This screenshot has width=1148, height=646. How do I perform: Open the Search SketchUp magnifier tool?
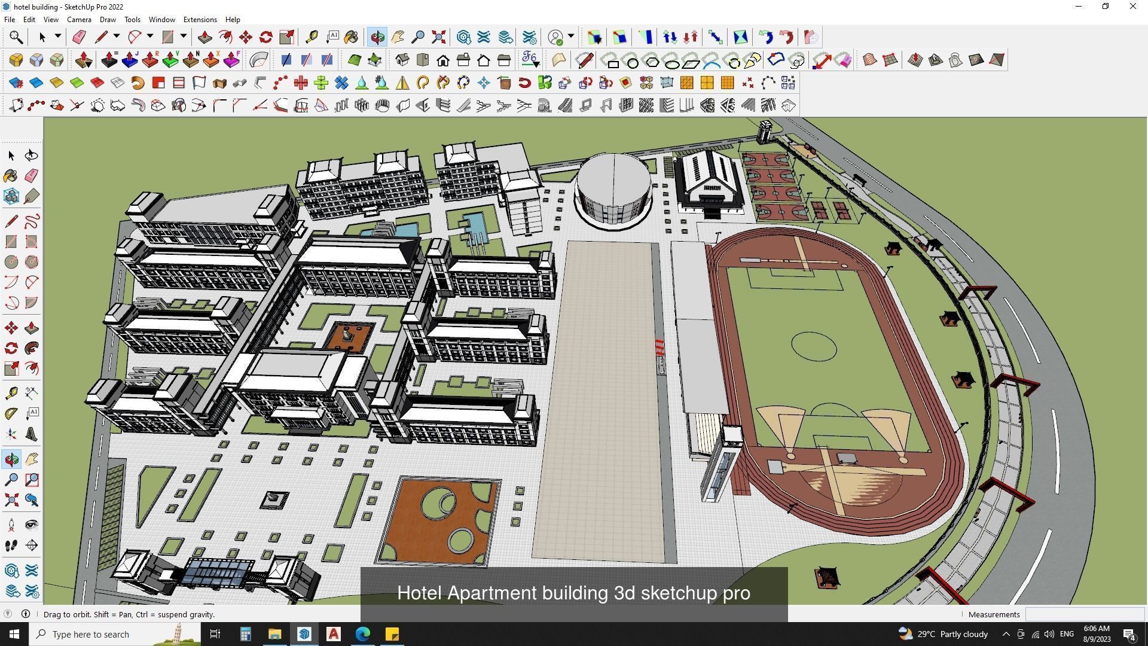click(x=16, y=37)
